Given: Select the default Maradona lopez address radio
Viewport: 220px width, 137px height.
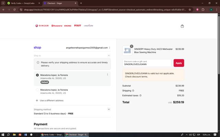Looking at the screenshot, I should [x=37, y=75].
